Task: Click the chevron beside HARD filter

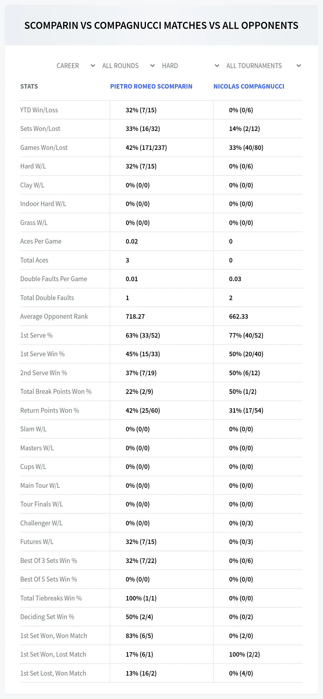Action: pos(217,66)
